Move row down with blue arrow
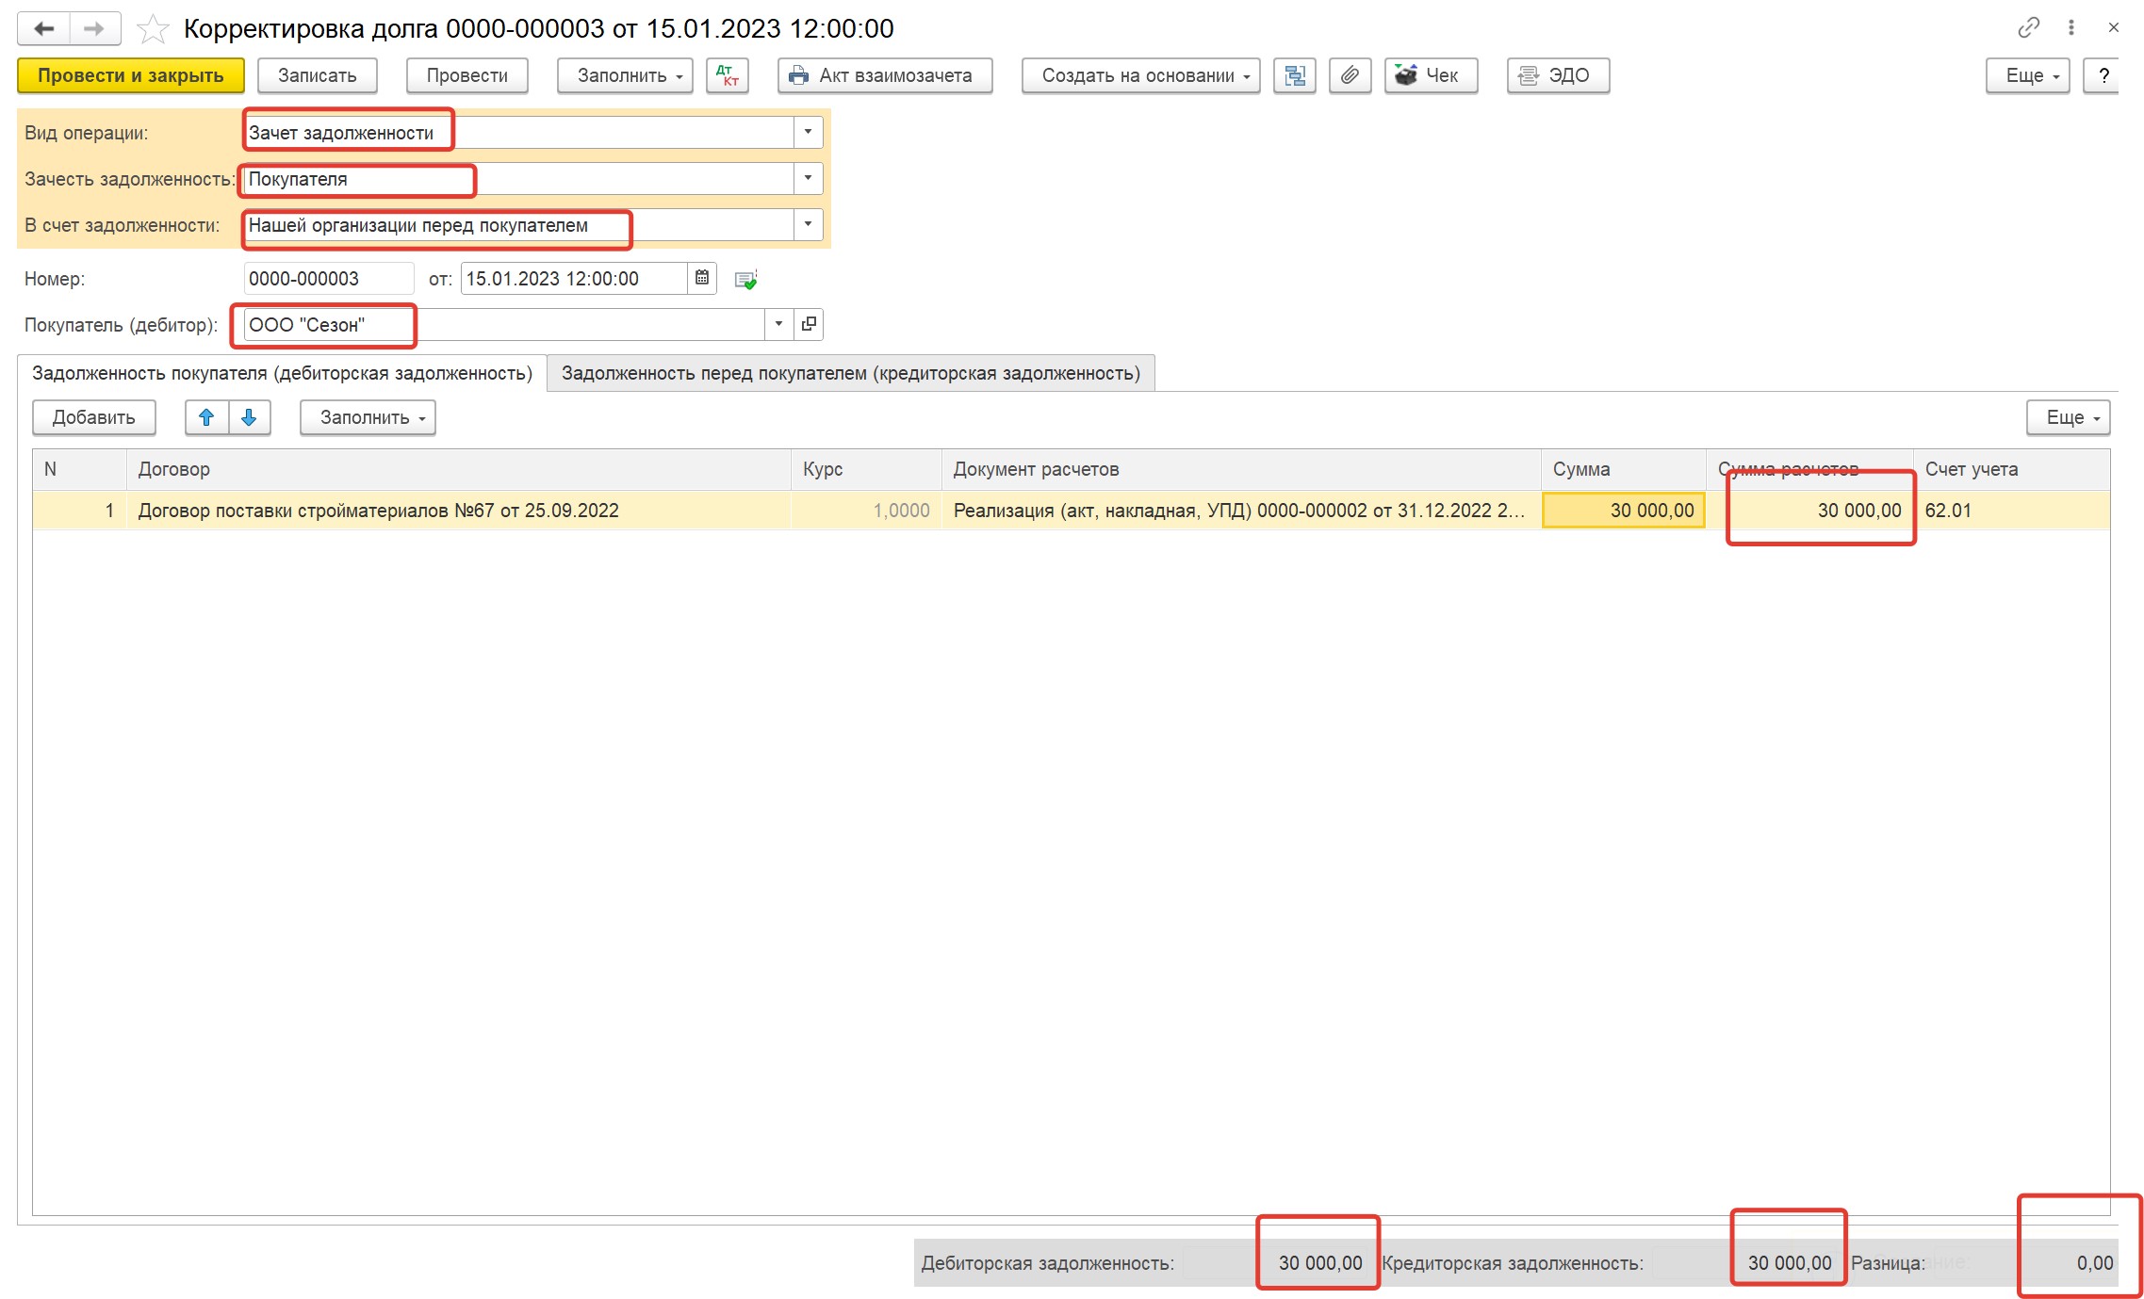The width and height of the screenshot is (2144, 1299). pyautogui.click(x=250, y=417)
